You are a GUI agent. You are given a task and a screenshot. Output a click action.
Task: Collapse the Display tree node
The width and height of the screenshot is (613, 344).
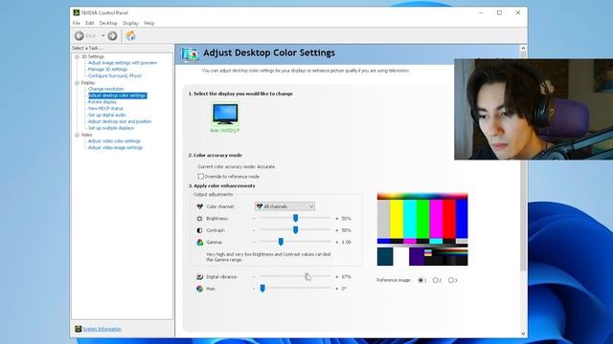click(x=77, y=83)
